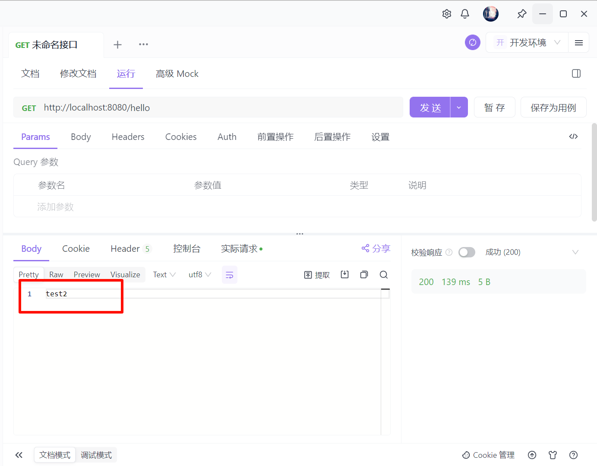Toggle the right side panel layout icon
597x466 pixels.
(576, 73)
